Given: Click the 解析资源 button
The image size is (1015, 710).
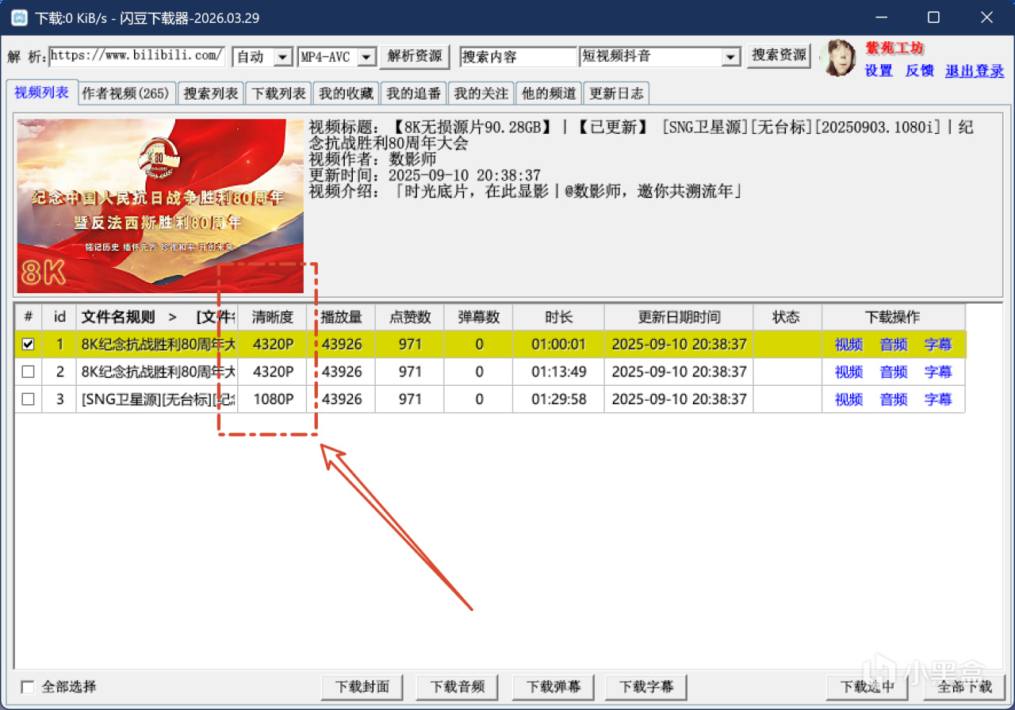Looking at the screenshot, I should (415, 56).
